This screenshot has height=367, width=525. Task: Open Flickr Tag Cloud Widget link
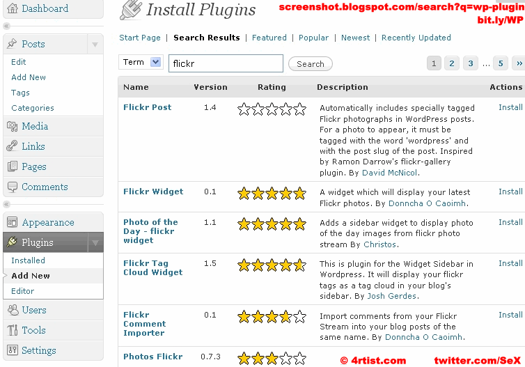(152, 267)
